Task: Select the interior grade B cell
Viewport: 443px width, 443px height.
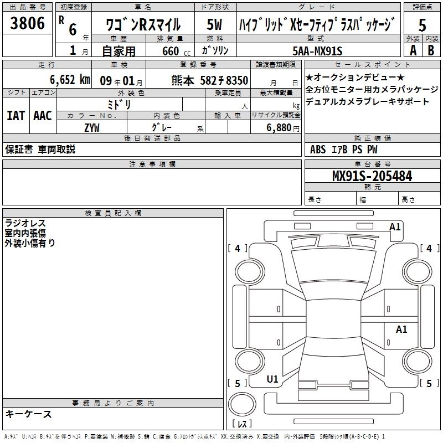Action: point(431,50)
